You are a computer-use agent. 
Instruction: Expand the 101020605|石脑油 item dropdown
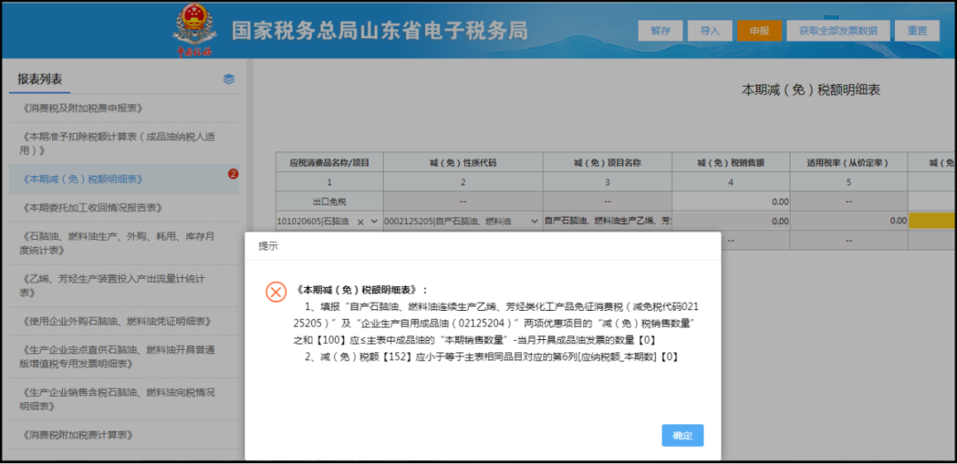point(374,222)
